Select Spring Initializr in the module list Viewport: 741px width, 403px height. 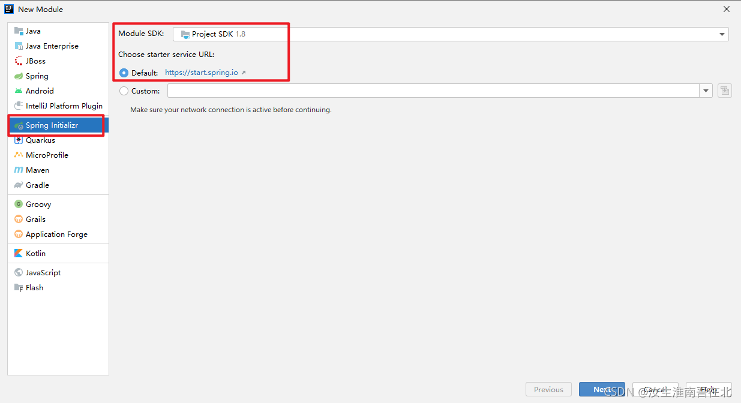coord(52,125)
